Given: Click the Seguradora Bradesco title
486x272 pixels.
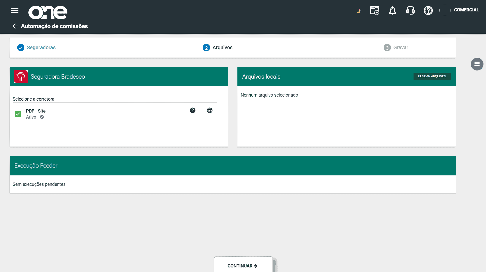Looking at the screenshot, I should point(58,77).
